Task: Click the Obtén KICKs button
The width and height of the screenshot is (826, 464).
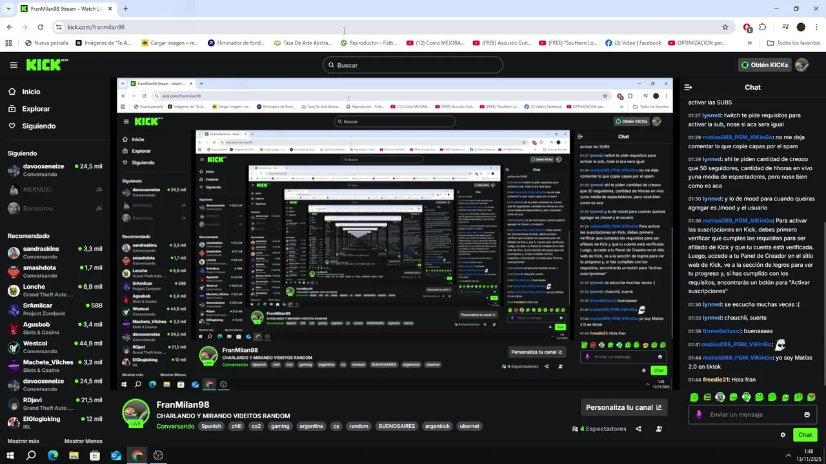Action: pyautogui.click(x=765, y=65)
